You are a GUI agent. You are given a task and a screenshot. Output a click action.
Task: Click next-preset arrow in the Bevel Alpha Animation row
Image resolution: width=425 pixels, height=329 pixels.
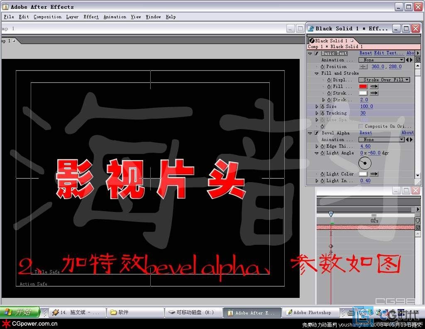[411, 139]
